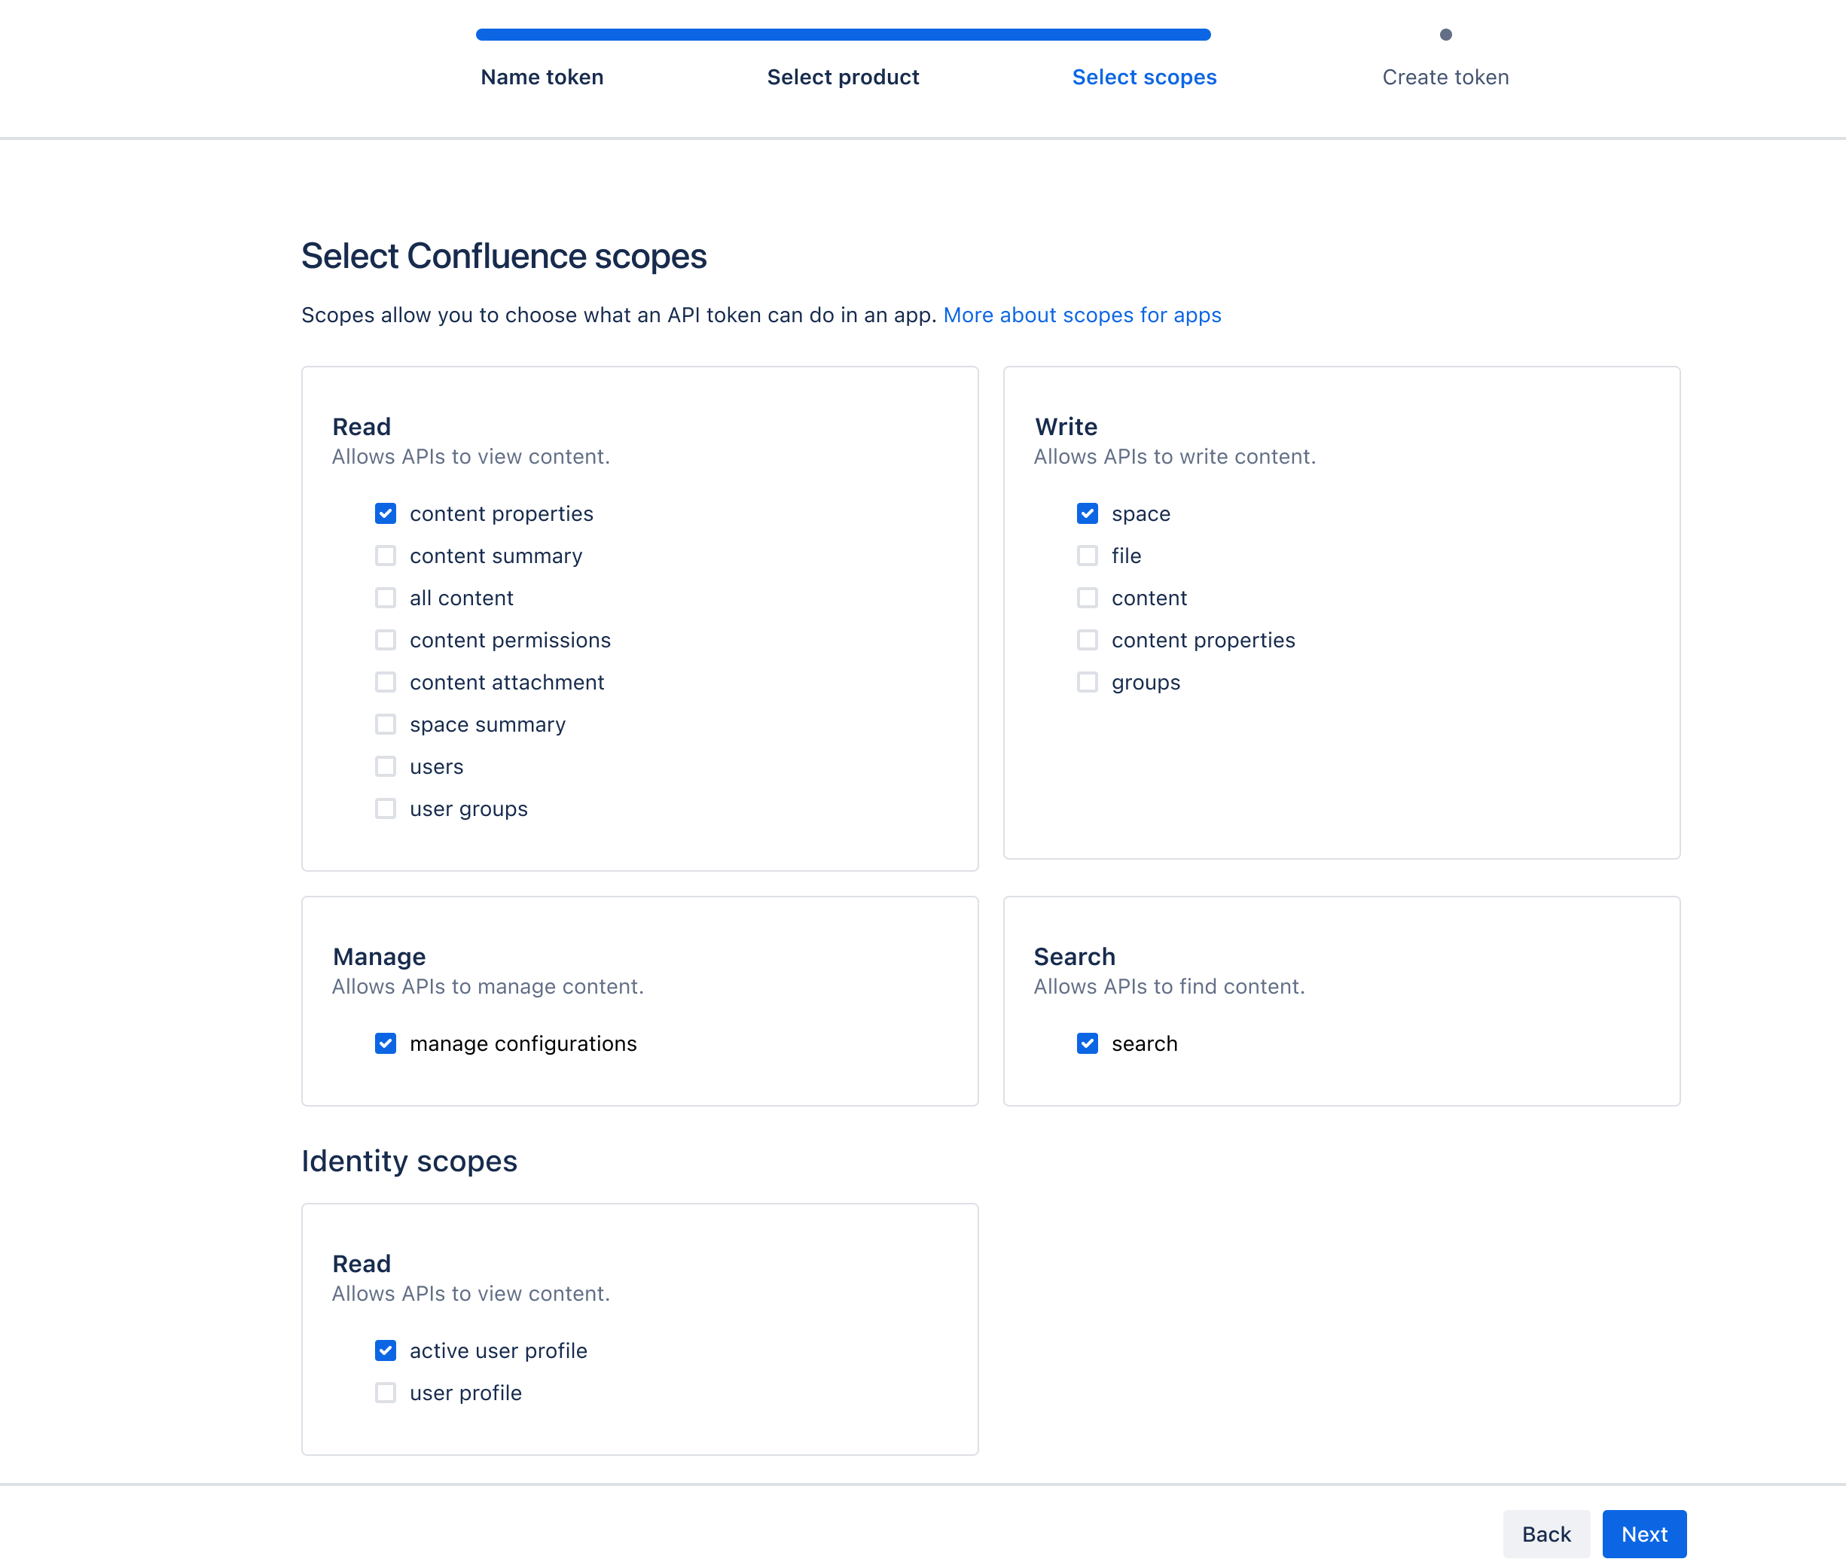Check the all content read scope
1846x1565 pixels.
tap(385, 598)
